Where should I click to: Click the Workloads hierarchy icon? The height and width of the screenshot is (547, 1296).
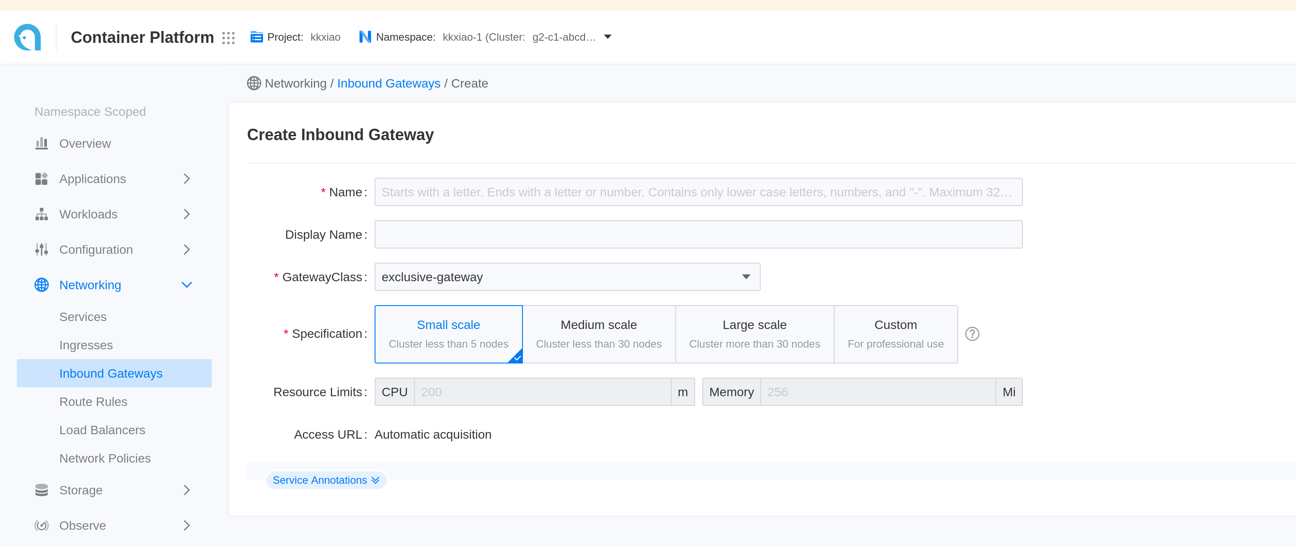tap(41, 214)
